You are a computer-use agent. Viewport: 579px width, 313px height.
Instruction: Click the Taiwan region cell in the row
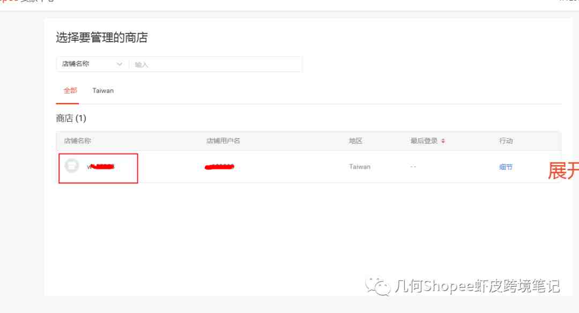click(360, 167)
